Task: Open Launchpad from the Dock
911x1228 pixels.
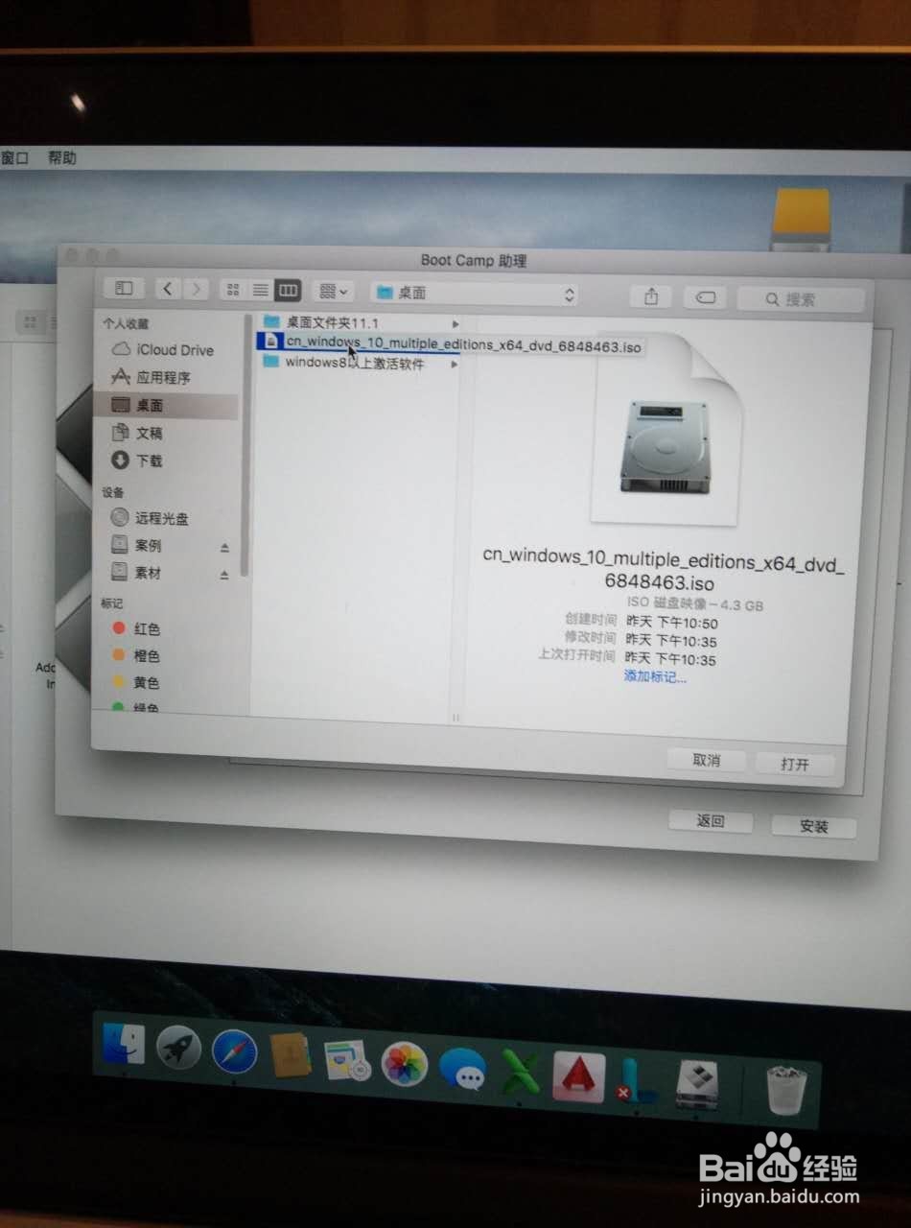Action: pyautogui.click(x=178, y=1050)
